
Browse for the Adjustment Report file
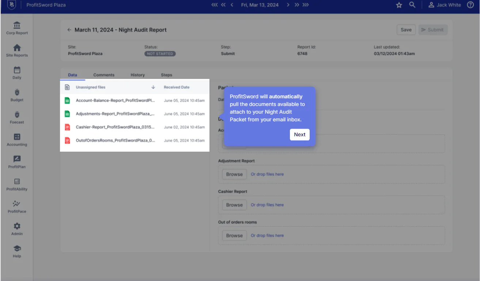coord(234,174)
